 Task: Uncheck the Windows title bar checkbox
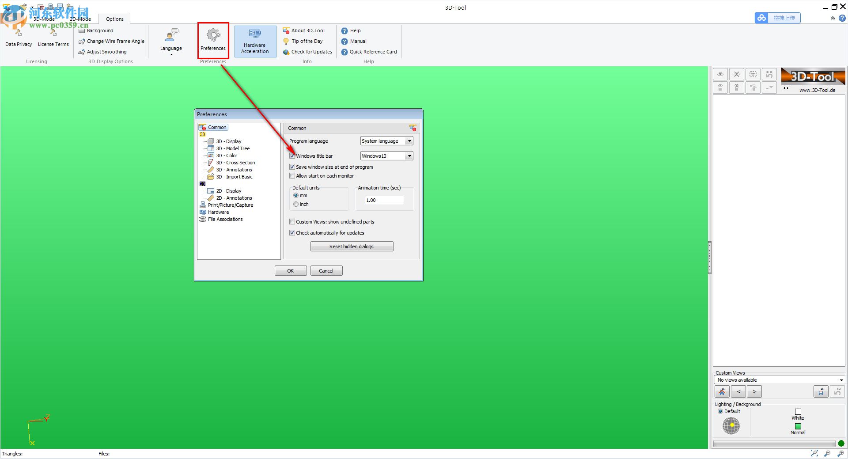292,156
